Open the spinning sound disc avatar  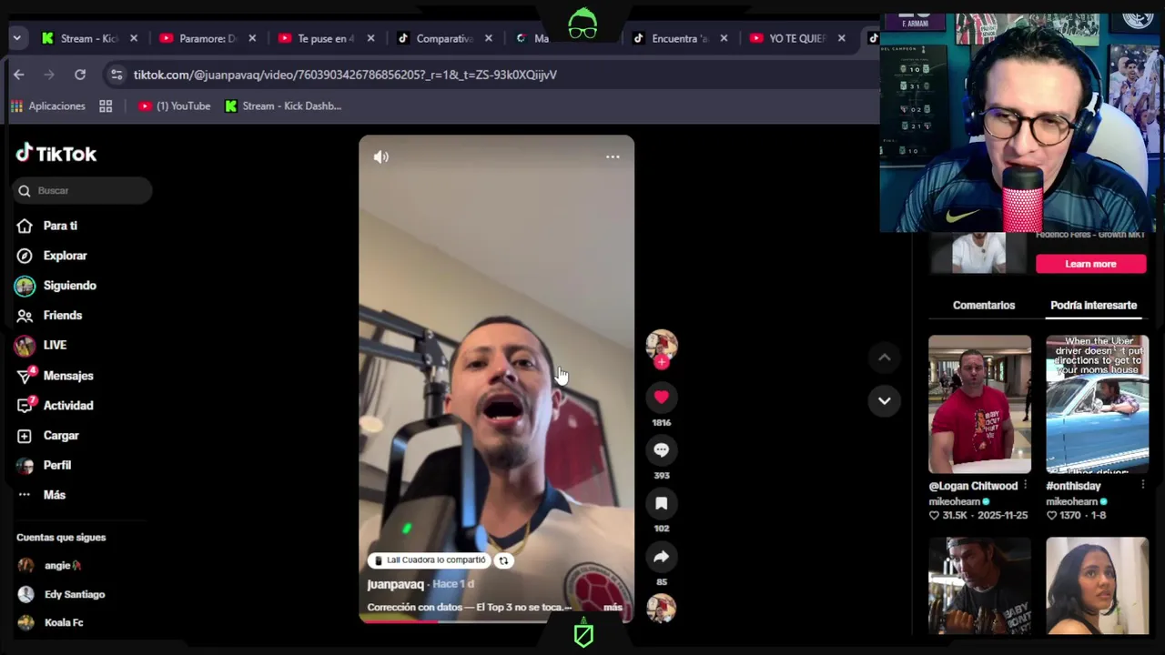point(662,608)
